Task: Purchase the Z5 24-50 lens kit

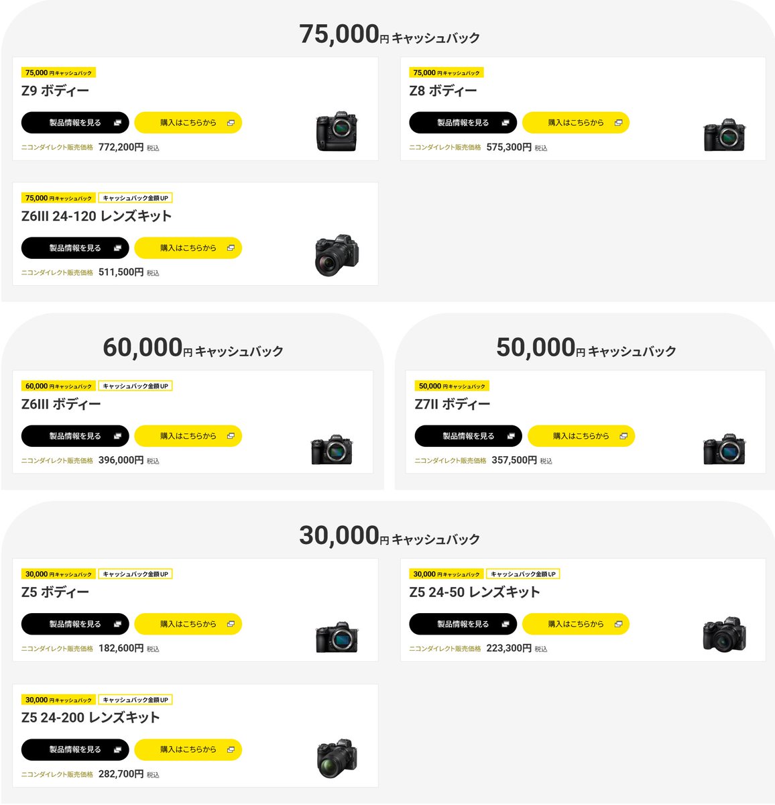Action: [x=576, y=624]
